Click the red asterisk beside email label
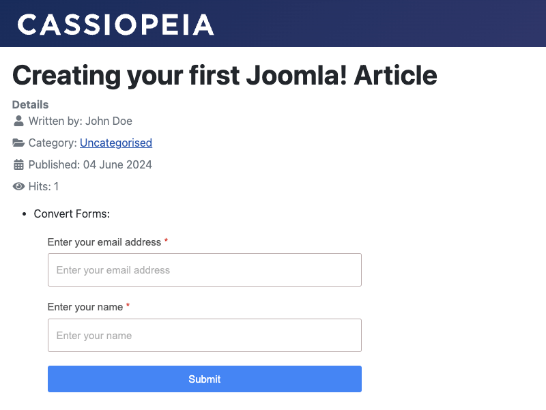Screen dimensions: 546x410 click(x=166, y=241)
